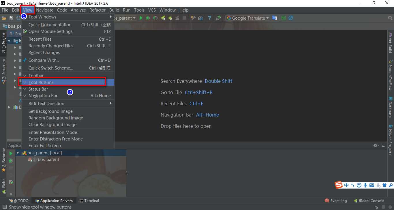Screen dimensions: 394x210
Task: Switch Sogou input to Chinese/English mode
Action: tap(346, 185)
